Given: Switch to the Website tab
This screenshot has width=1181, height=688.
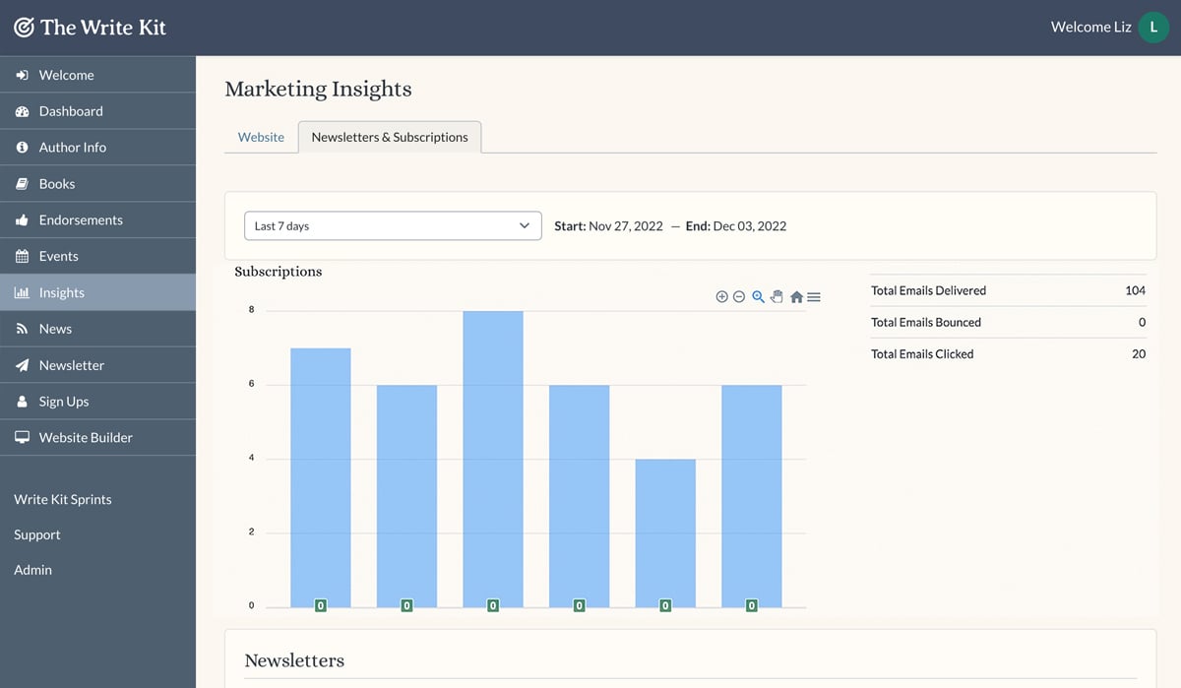Looking at the screenshot, I should (261, 137).
